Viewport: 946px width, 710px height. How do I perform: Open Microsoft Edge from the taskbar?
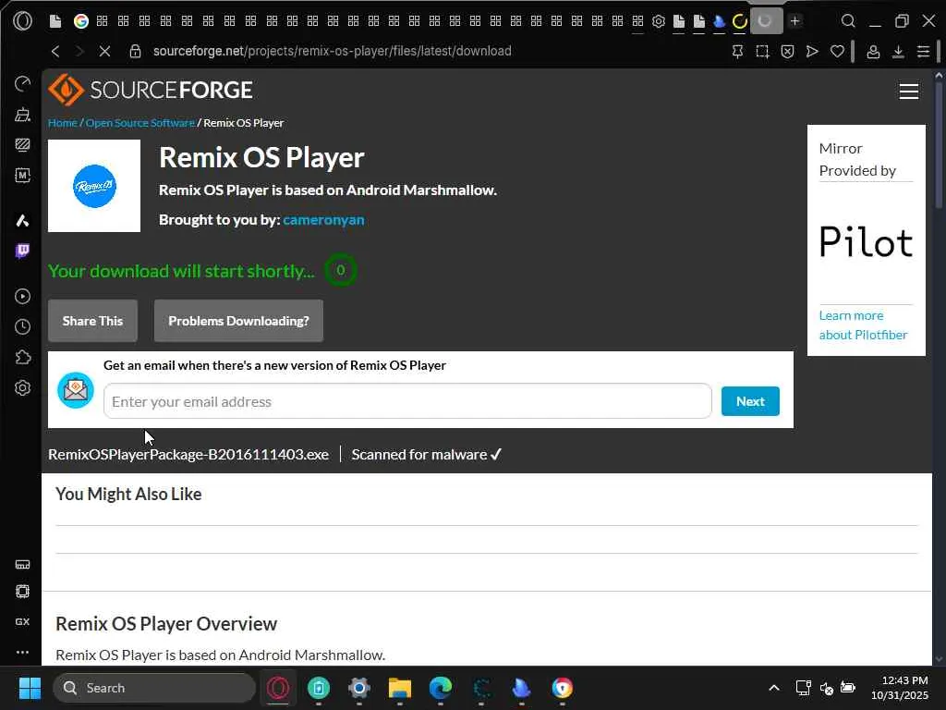[x=441, y=688]
